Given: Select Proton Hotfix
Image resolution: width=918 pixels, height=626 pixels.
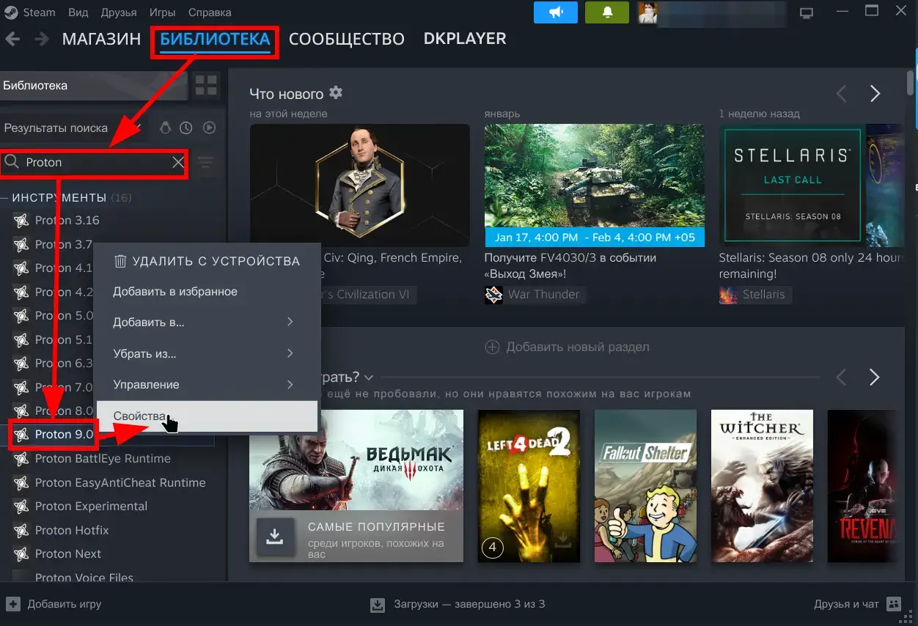Looking at the screenshot, I should tap(72, 531).
